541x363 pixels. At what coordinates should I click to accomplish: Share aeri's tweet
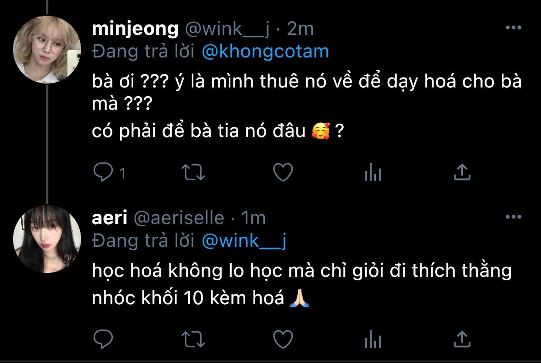tap(462, 339)
